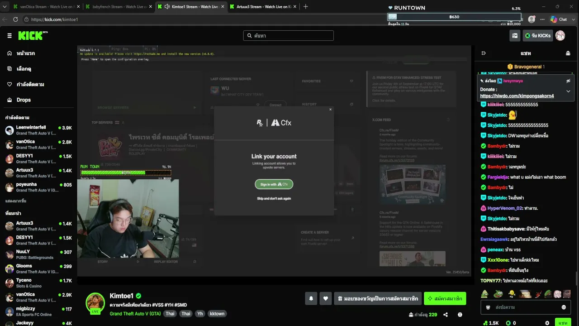Screen dimensions: 579x326
Task: Open the Kick hamburger sidebar menu
Action: pyautogui.click(x=9, y=36)
